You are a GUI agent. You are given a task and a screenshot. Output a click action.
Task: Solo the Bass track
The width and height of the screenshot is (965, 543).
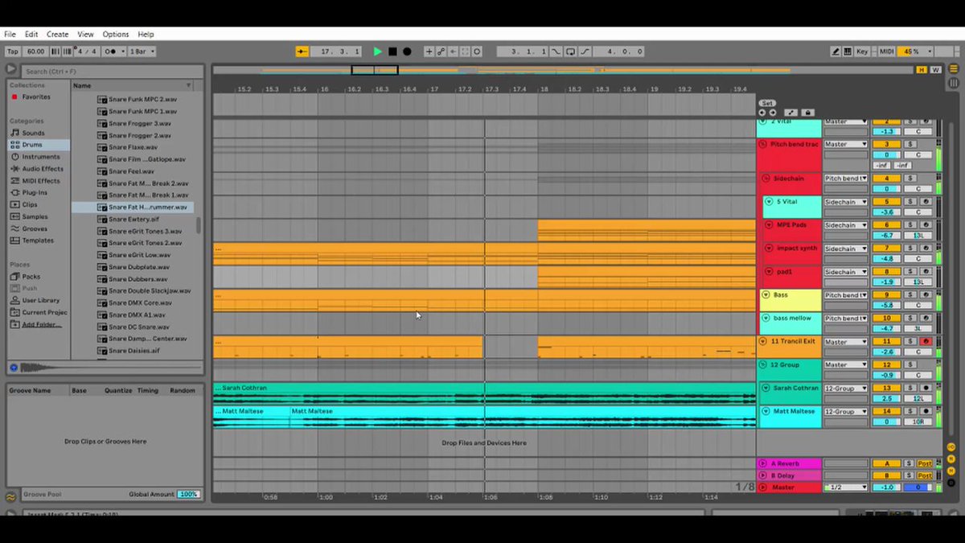(x=910, y=295)
